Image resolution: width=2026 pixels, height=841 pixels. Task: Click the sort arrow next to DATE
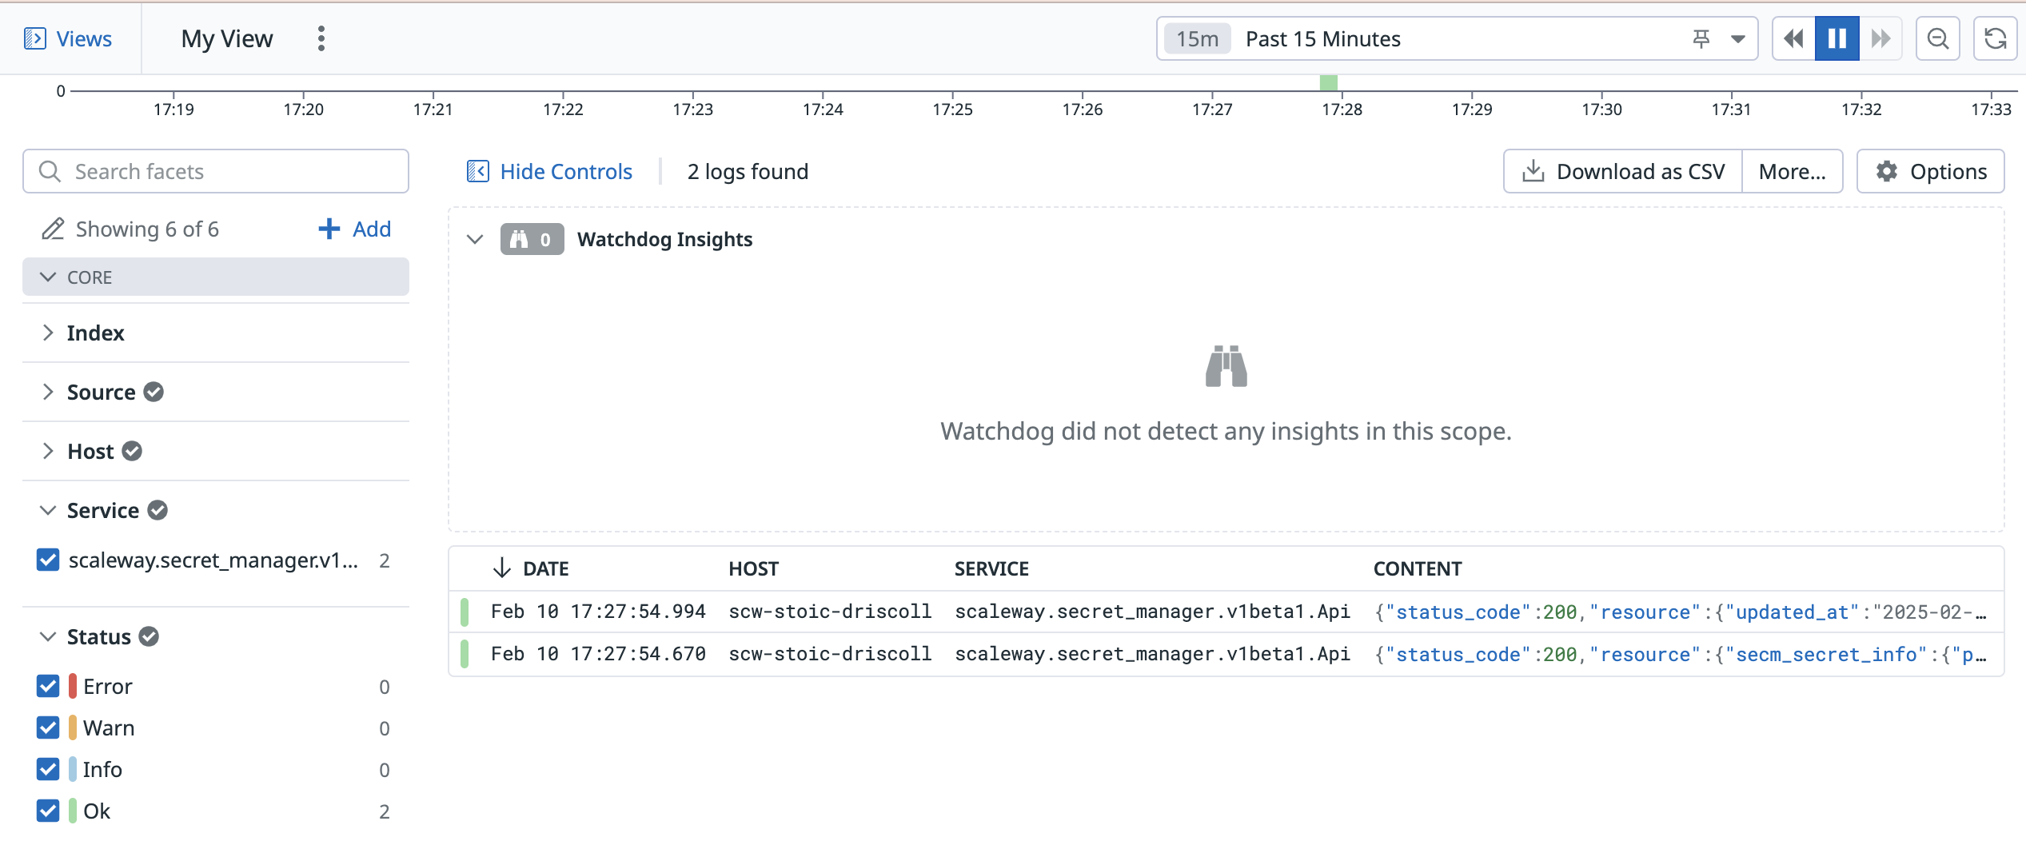501,568
